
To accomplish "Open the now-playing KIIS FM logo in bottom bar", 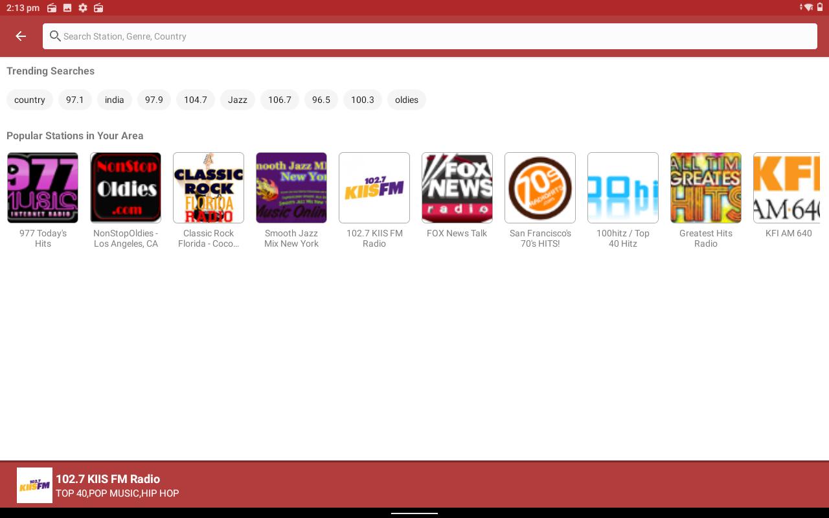I will coord(34,486).
